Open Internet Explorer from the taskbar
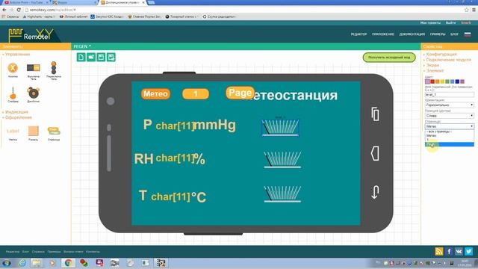The image size is (478, 269). (x=22, y=263)
